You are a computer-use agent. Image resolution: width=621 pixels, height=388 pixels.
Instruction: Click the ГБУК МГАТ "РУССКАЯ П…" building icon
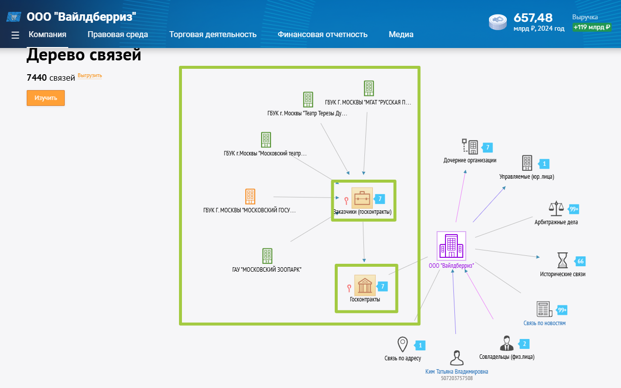click(369, 89)
